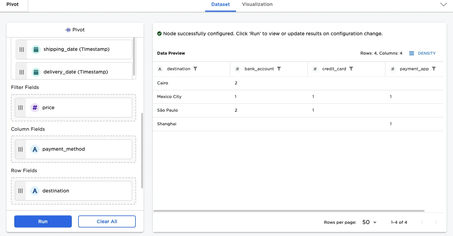
Task: Click the Clear All button
Action: (x=107, y=221)
